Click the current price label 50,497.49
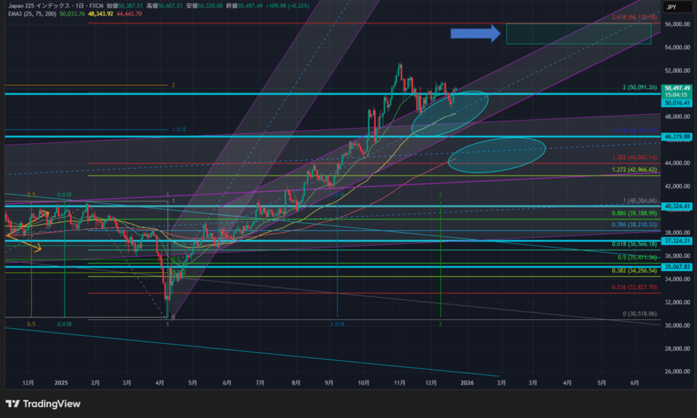697x418 pixels. pyautogui.click(x=678, y=88)
